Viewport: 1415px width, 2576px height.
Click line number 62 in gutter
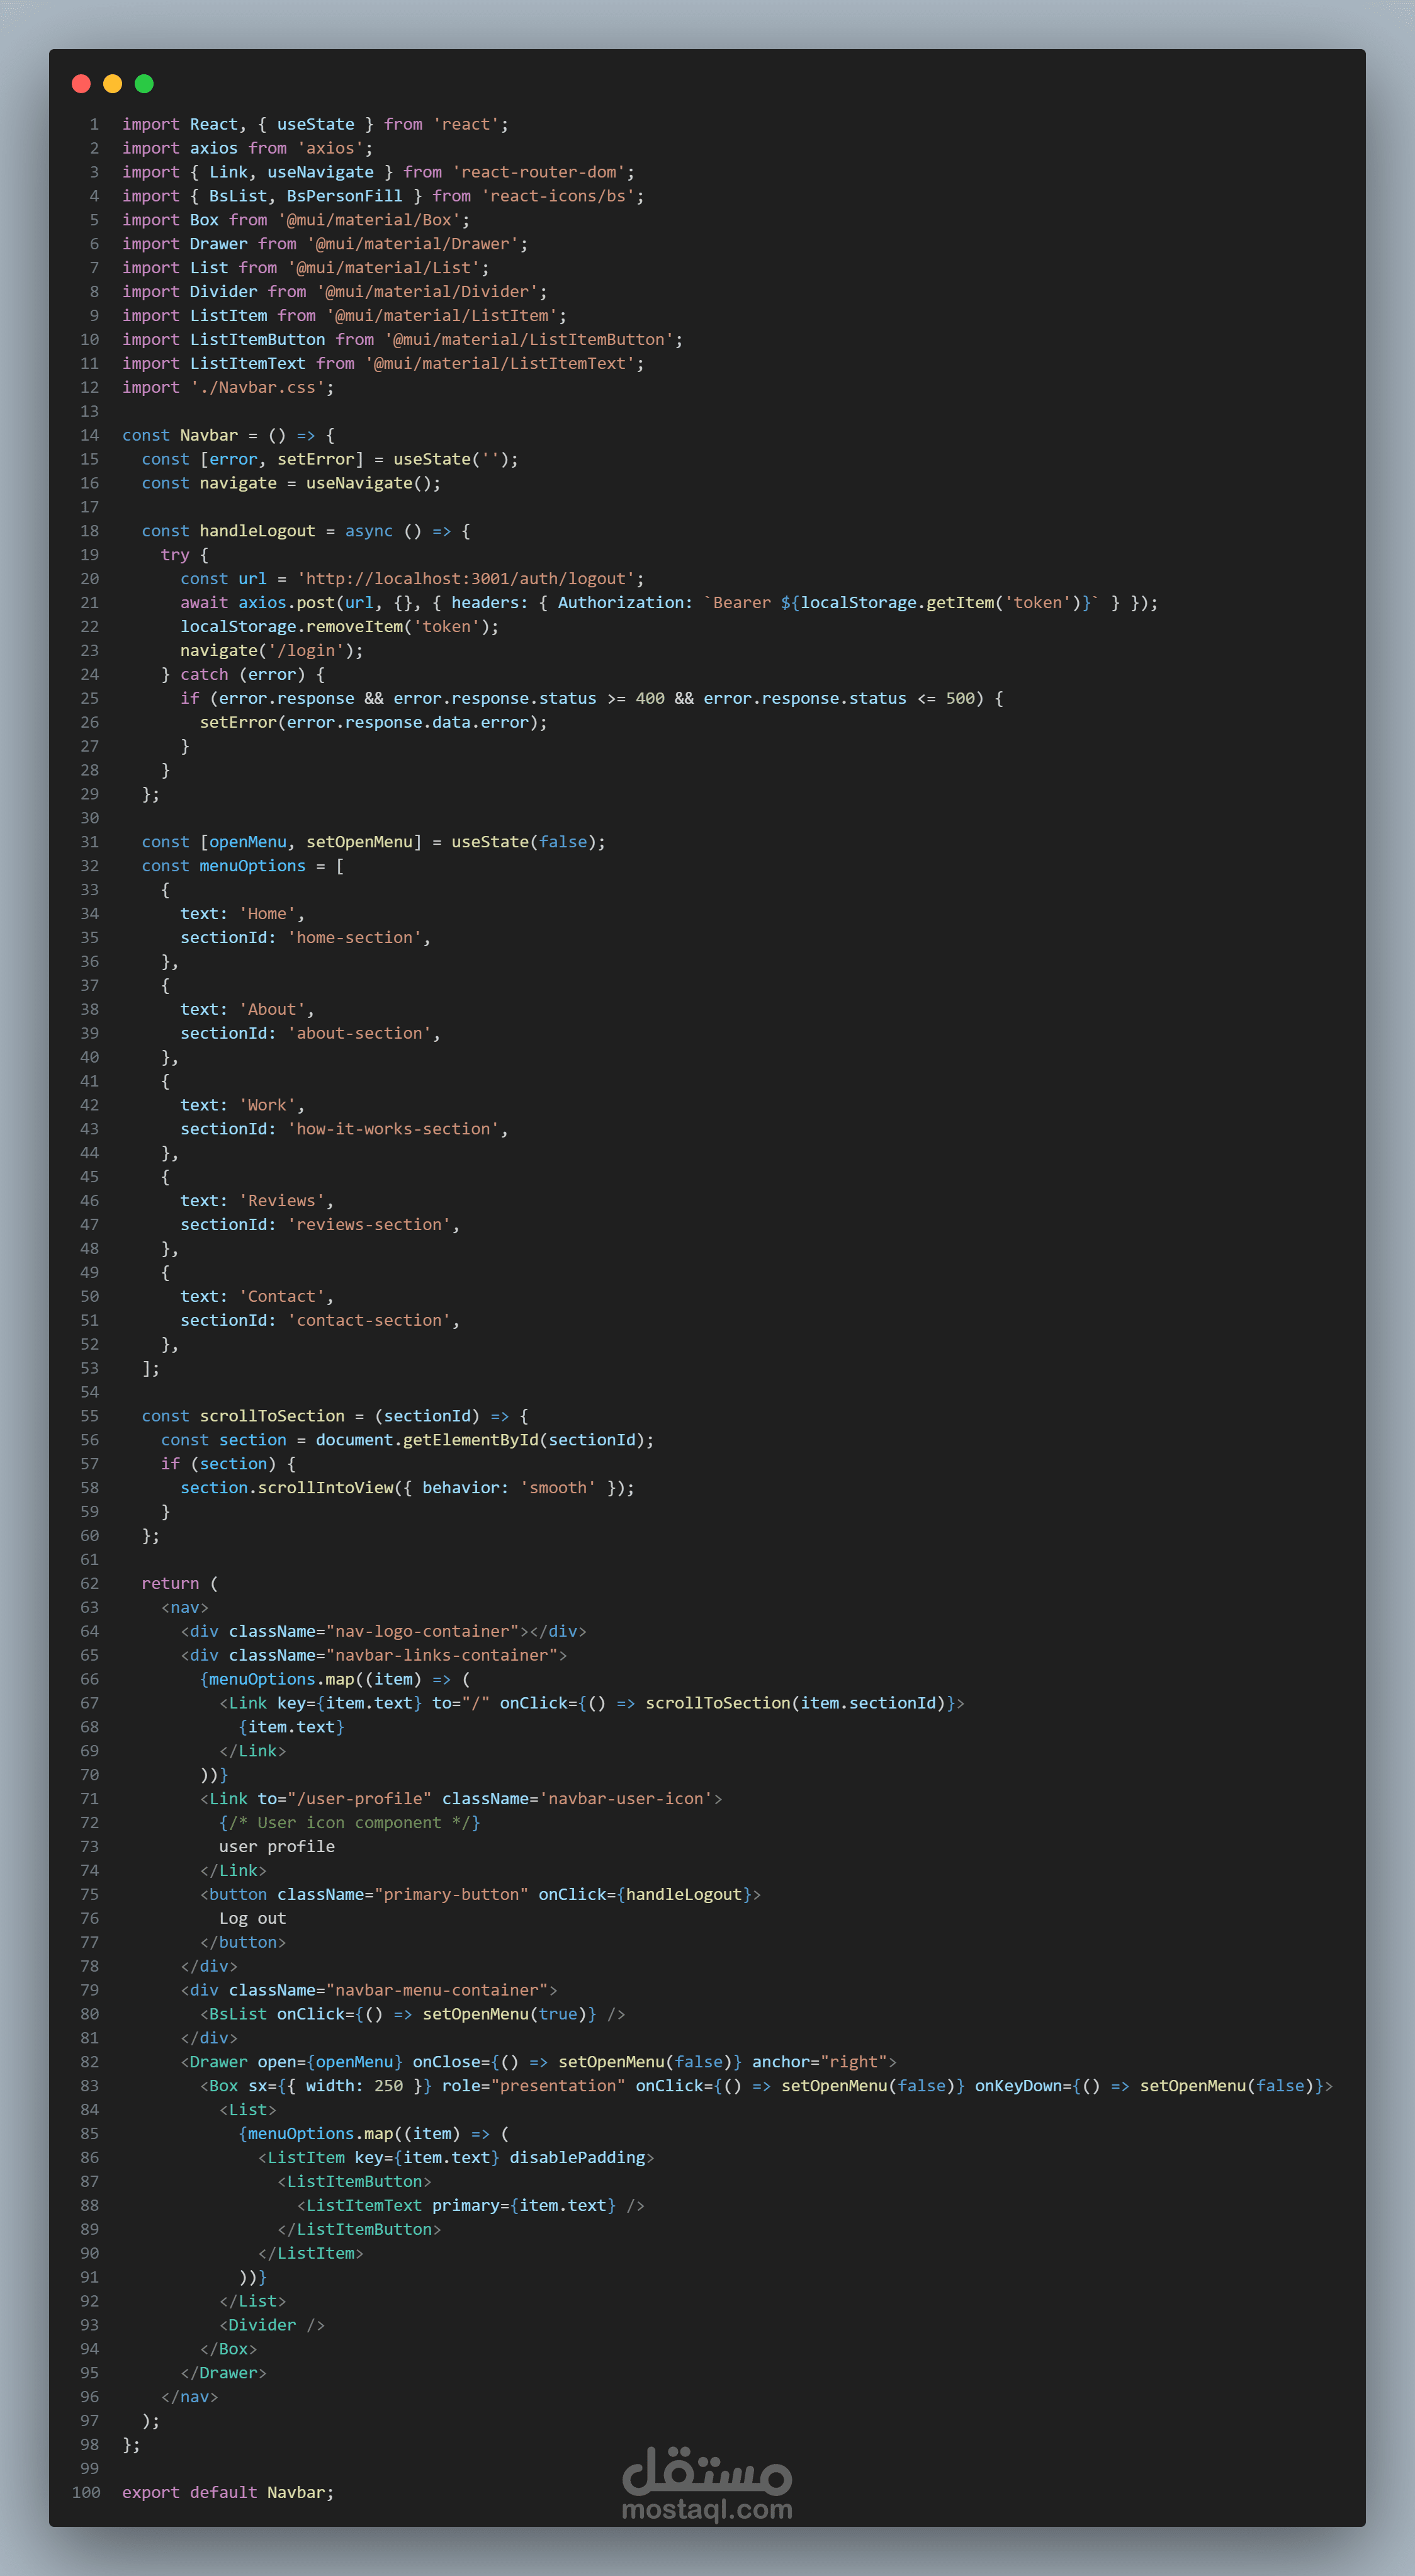tap(90, 1583)
